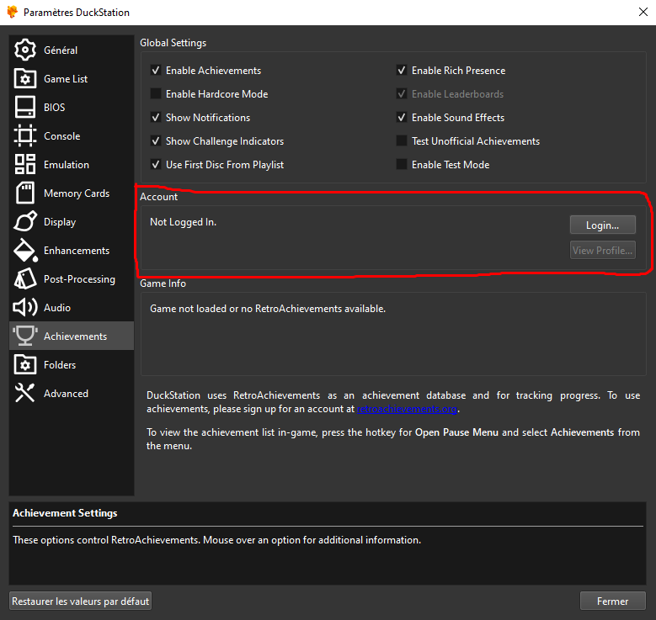The image size is (656, 620).
Task: Open Audio settings speaker icon
Action: (25, 307)
